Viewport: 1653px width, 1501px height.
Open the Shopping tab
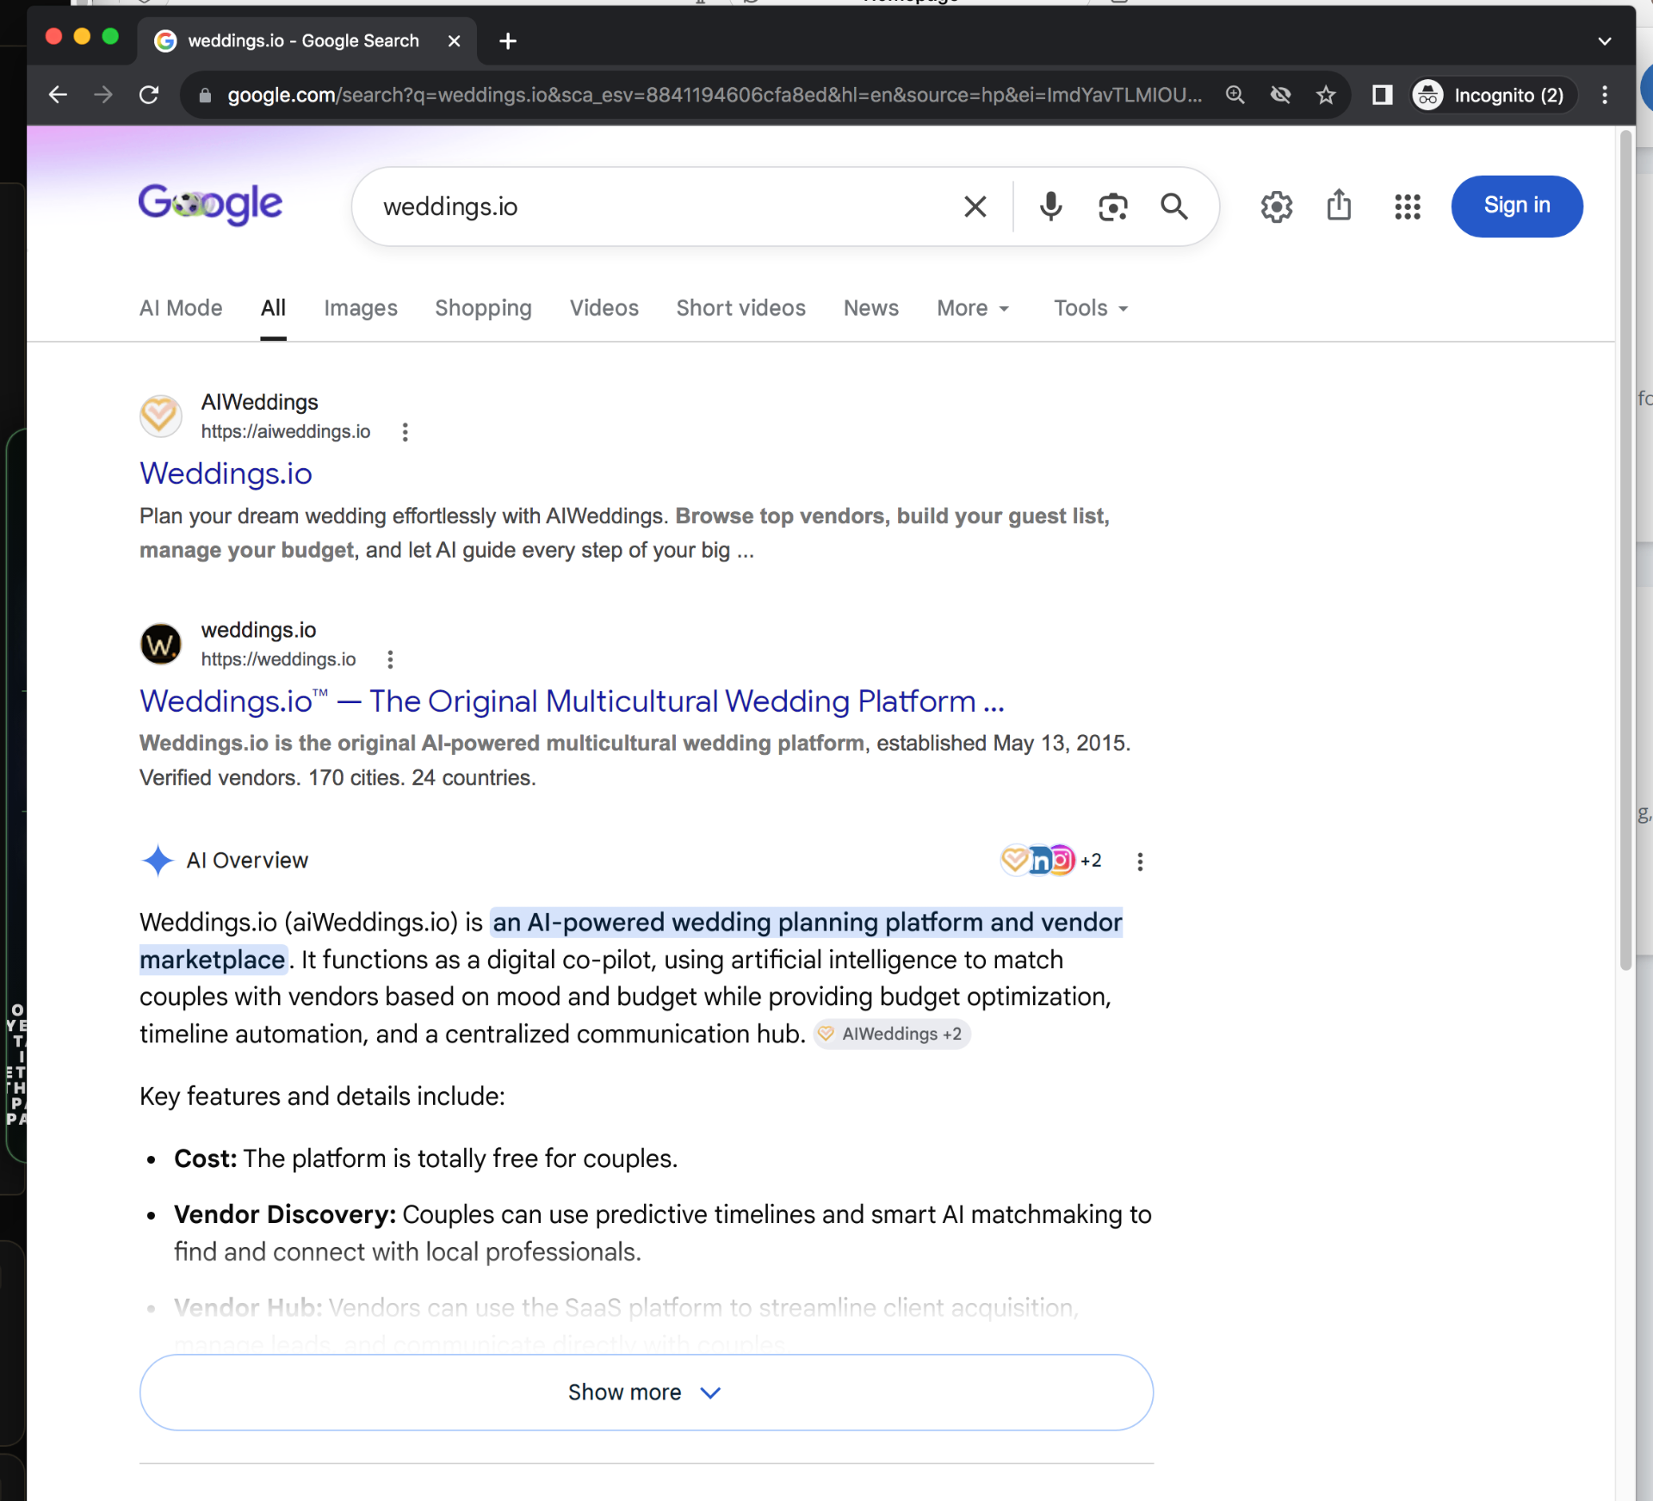point(483,308)
